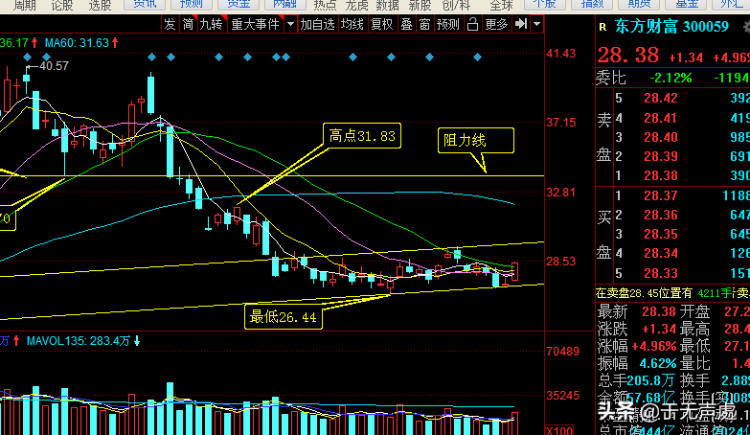
Task: Expand the dropdown after jump-to-end icon
Action: tap(537, 24)
